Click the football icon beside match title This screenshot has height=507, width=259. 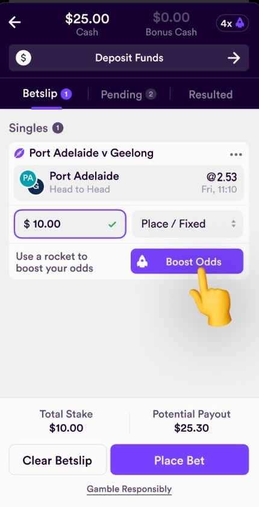coord(19,154)
